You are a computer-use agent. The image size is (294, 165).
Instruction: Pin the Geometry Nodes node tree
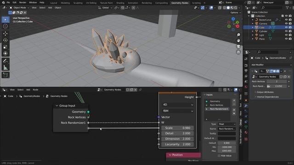tap(140, 90)
